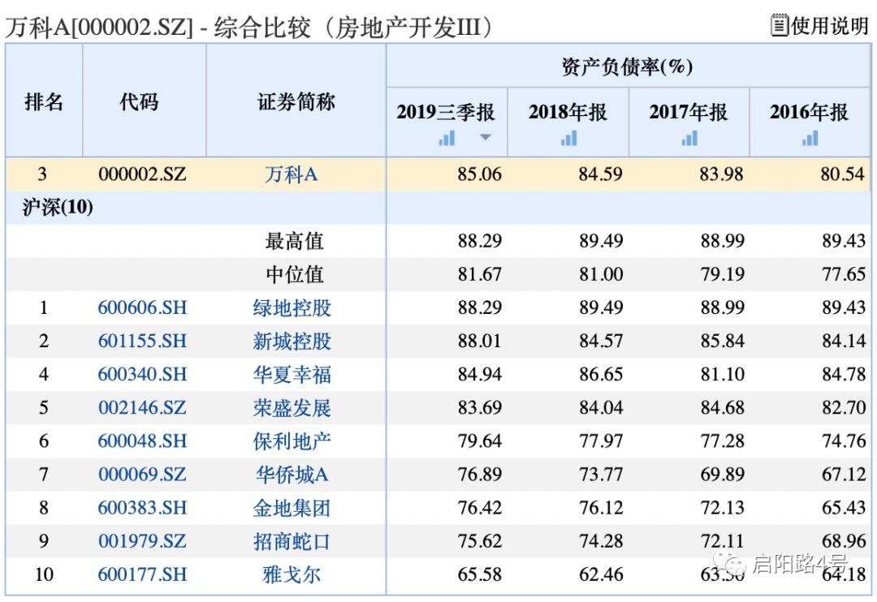The width and height of the screenshot is (877, 602).
Task: Select 招商蛇口 value 75.62
Action: tap(480, 541)
